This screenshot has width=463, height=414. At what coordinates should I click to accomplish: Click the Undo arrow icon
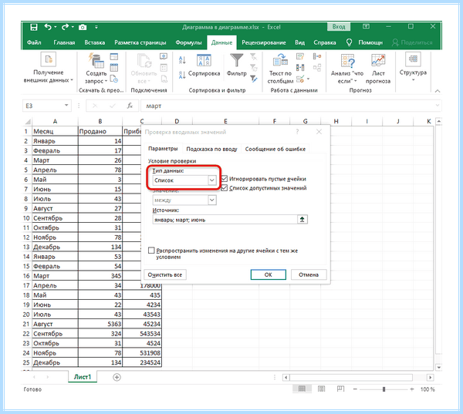[x=48, y=27]
